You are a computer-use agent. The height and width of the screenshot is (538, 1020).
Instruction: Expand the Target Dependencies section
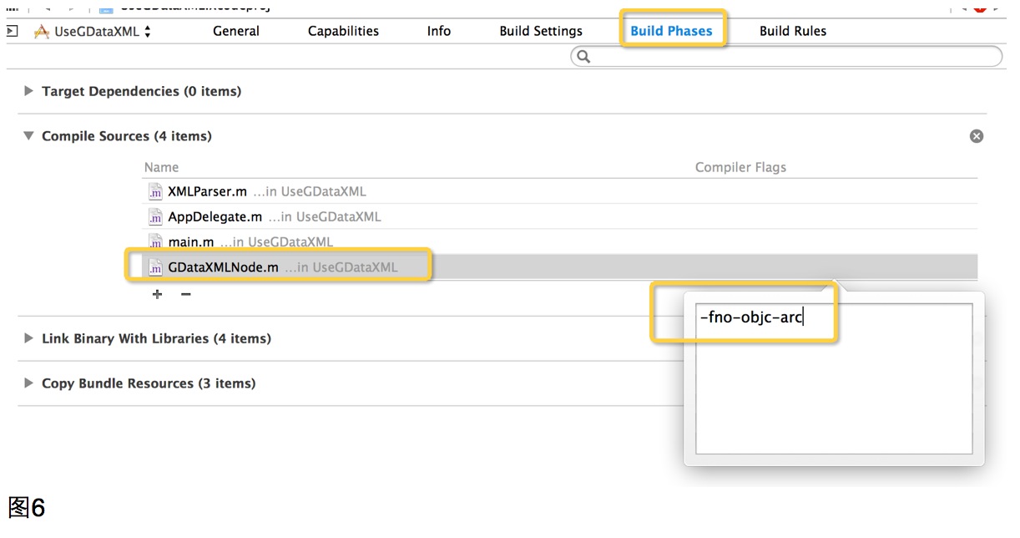pos(29,91)
